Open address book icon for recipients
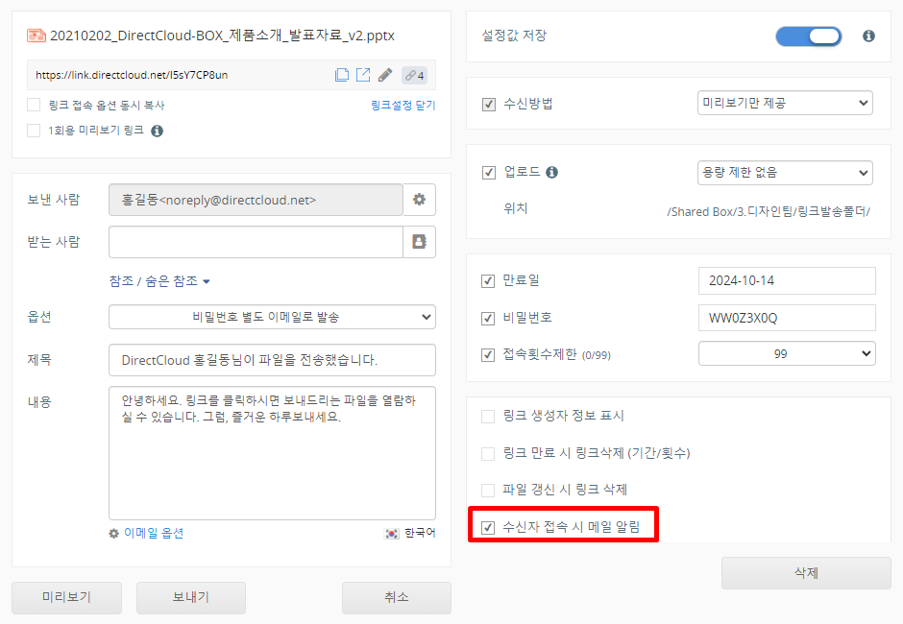The image size is (903, 624). [x=419, y=242]
